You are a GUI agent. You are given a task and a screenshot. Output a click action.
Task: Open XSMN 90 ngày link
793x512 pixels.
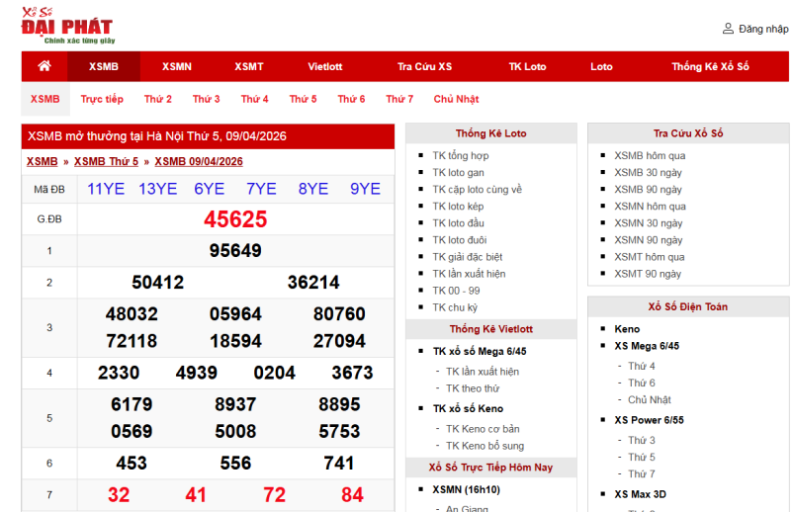click(649, 240)
